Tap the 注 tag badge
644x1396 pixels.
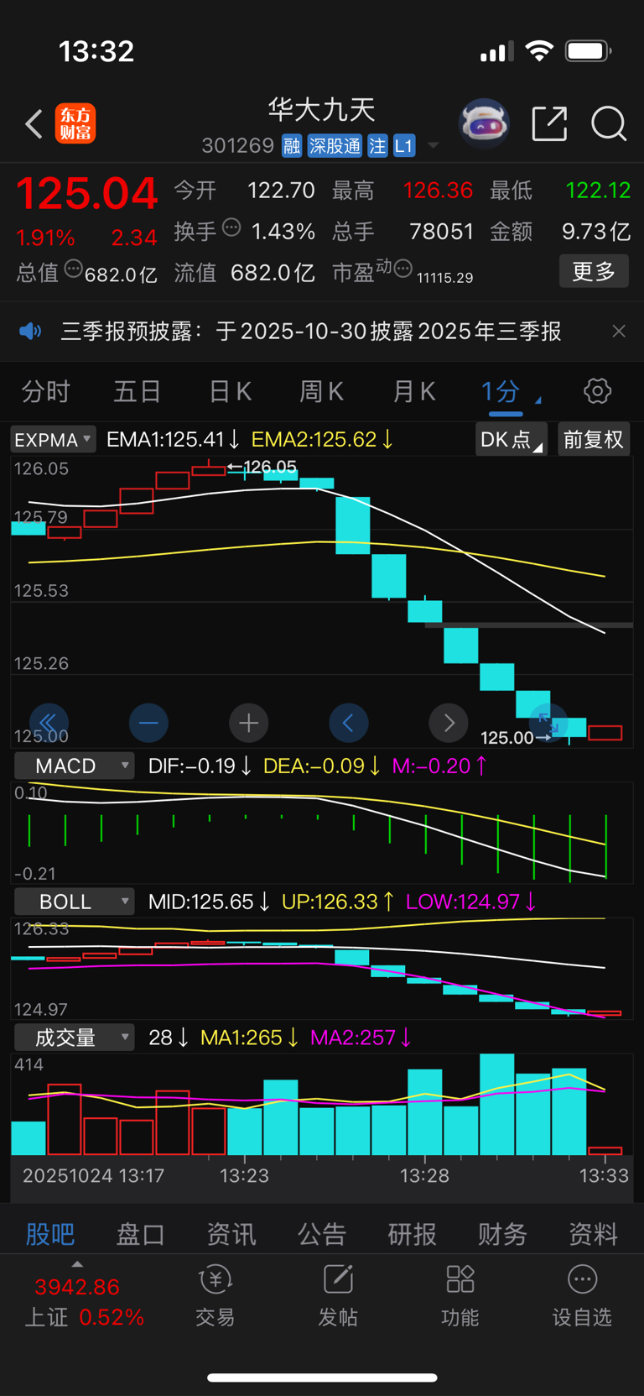[x=377, y=146]
